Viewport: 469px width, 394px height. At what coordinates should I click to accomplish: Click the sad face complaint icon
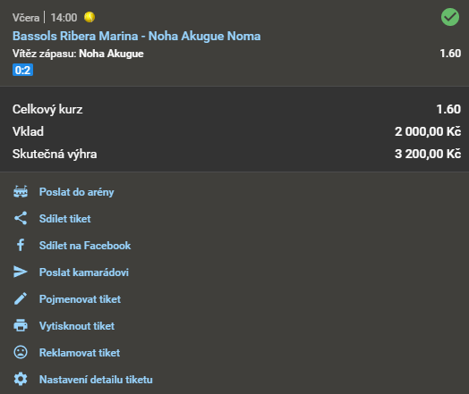(21, 353)
